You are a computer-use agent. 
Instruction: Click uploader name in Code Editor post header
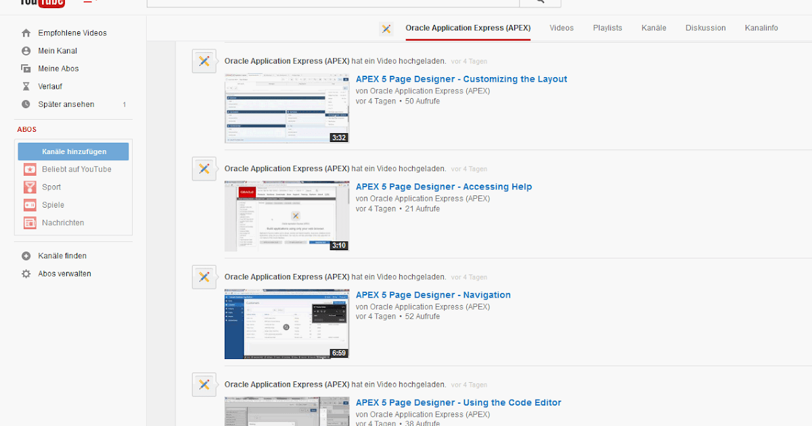pos(287,384)
